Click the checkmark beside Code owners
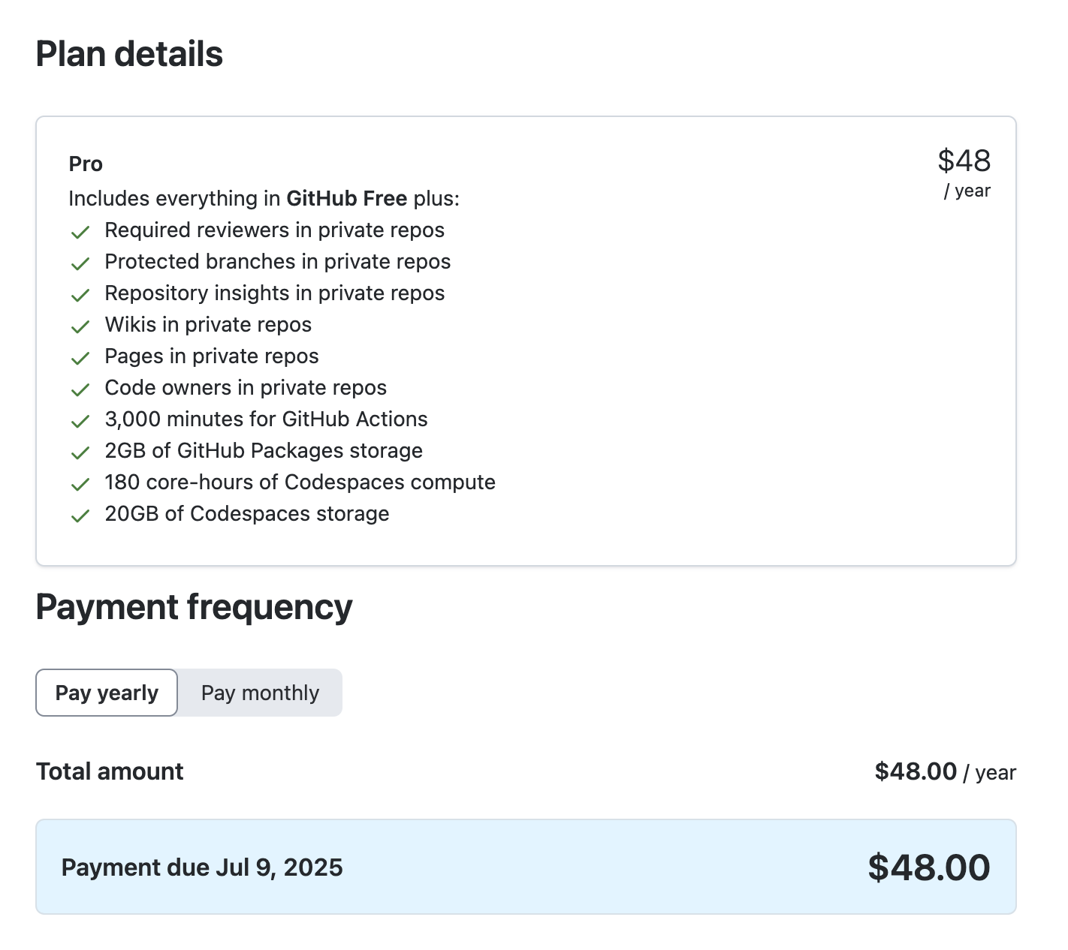The height and width of the screenshot is (950, 1068). tap(80, 389)
